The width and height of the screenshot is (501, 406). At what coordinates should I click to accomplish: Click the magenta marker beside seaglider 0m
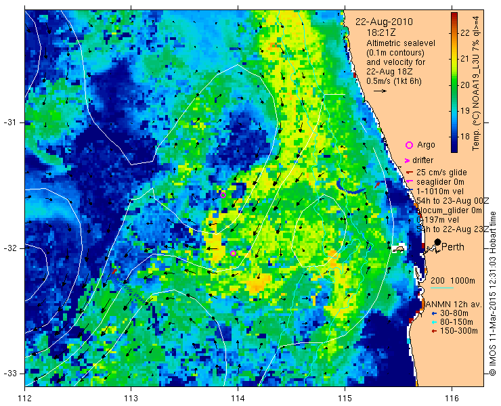pyautogui.click(x=410, y=182)
